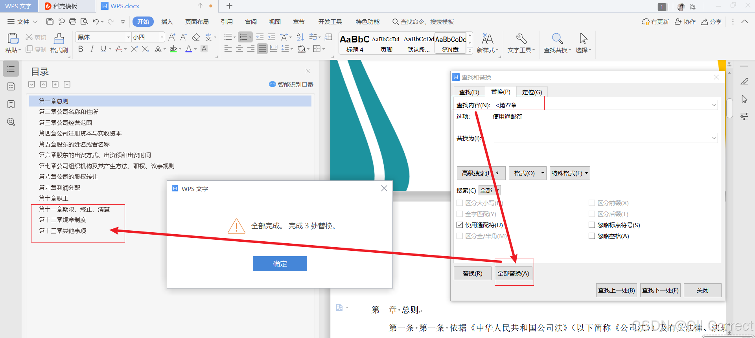Open the 审阅 ribbon tab

[251, 22]
